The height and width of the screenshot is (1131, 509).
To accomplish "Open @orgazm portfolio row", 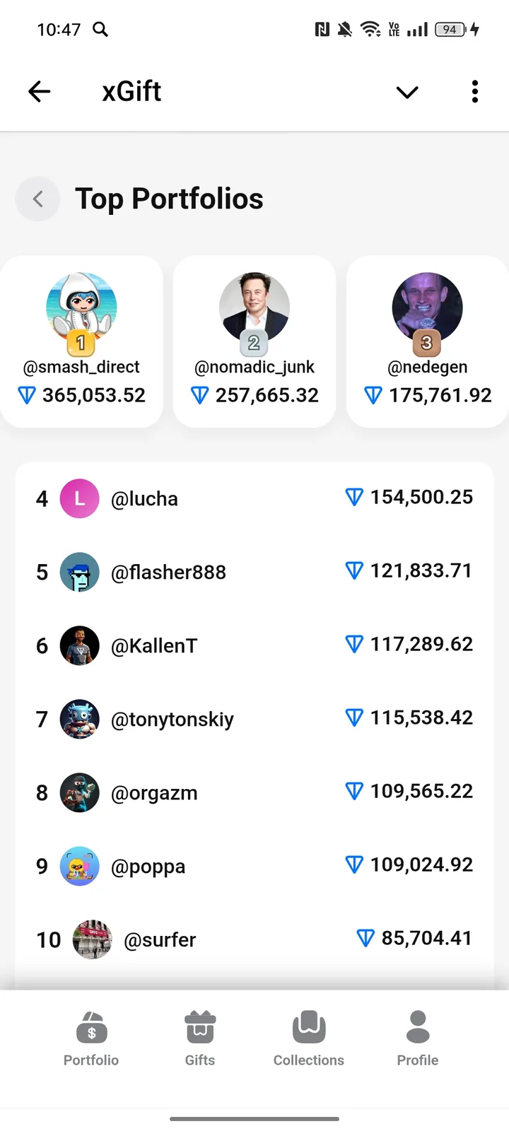I will click(x=255, y=792).
